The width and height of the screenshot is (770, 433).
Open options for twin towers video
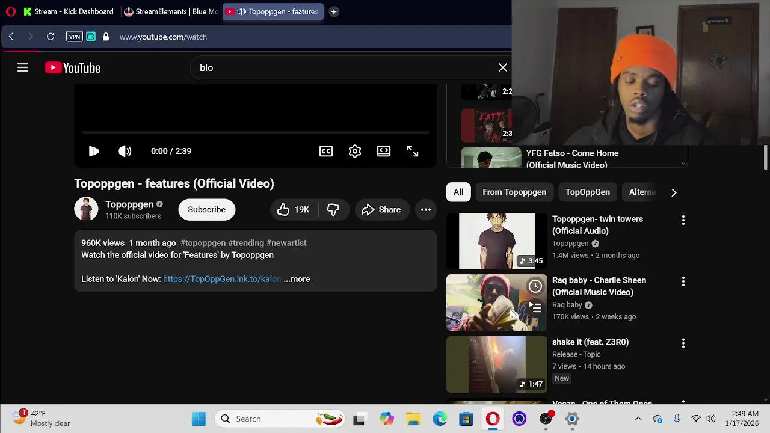click(x=683, y=220)
